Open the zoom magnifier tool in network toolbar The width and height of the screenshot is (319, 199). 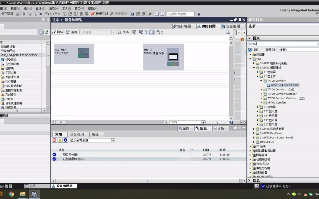pos(158,32)
